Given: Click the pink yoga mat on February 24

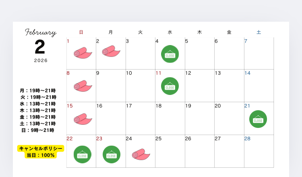Looking at the screenshot, I should (141, 154).
